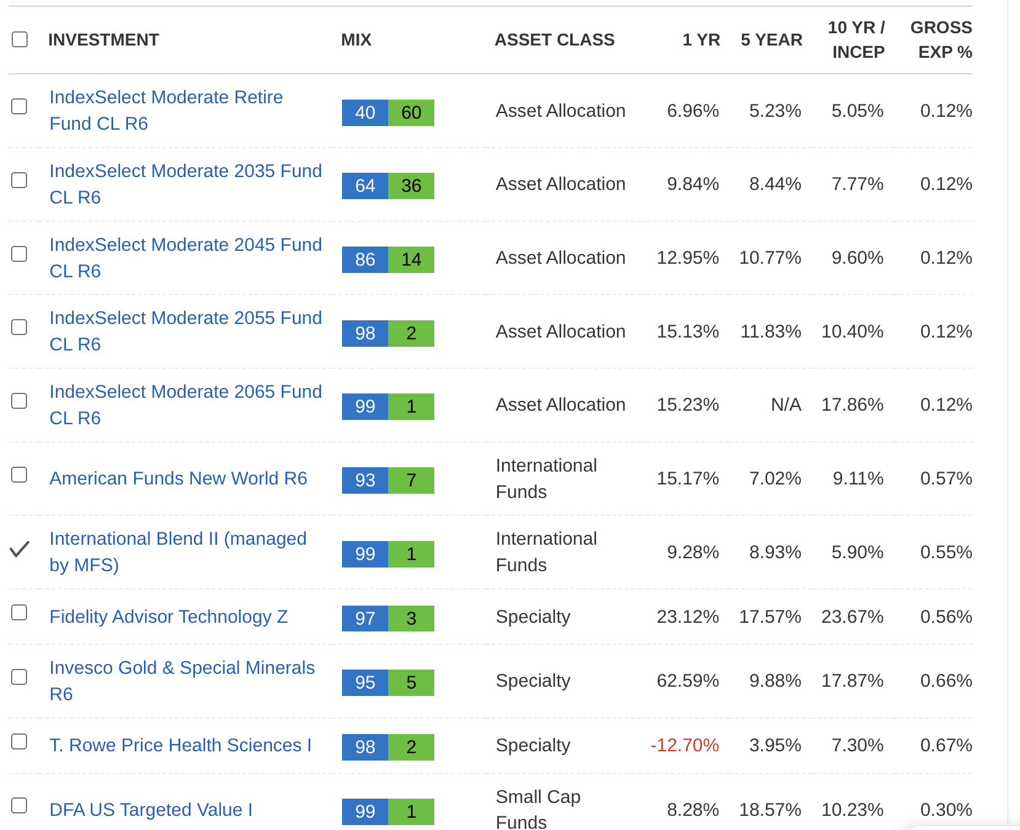1020x830 pixels.
Task: Click the 0.55% gross expense value
Action: (x=946, y=552)
